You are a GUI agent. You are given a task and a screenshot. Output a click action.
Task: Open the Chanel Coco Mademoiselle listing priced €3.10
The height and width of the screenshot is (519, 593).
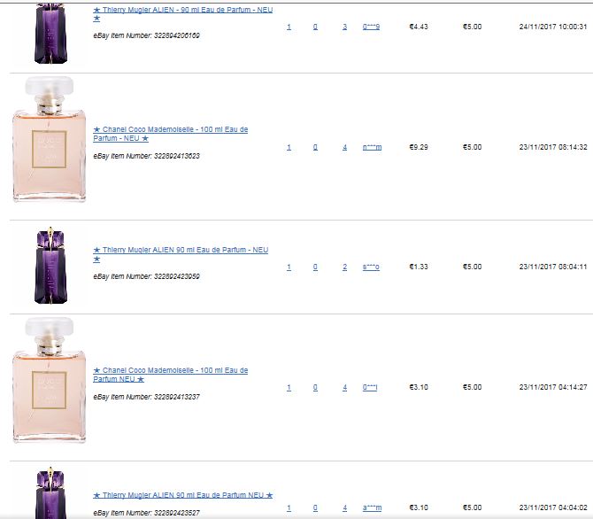pos(171,375)
